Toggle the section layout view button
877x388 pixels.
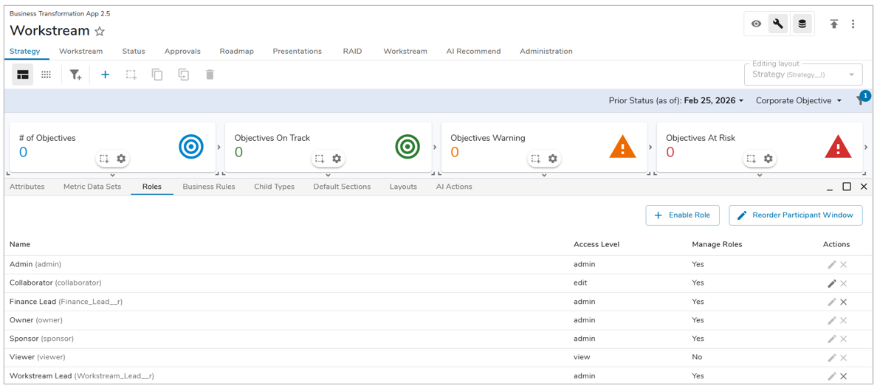(23, 75)
